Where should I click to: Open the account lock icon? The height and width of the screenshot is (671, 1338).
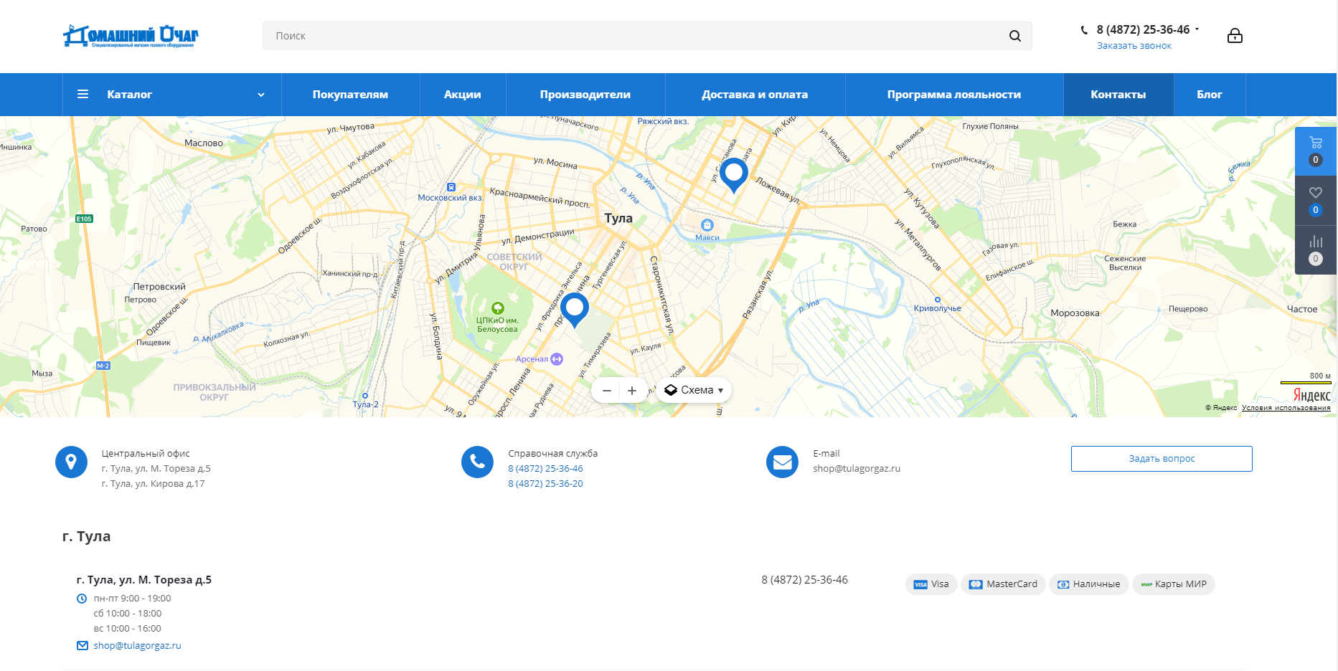1235,36
